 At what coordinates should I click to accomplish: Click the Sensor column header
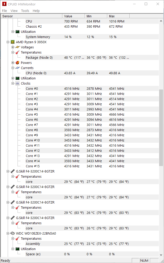(31, 16)
